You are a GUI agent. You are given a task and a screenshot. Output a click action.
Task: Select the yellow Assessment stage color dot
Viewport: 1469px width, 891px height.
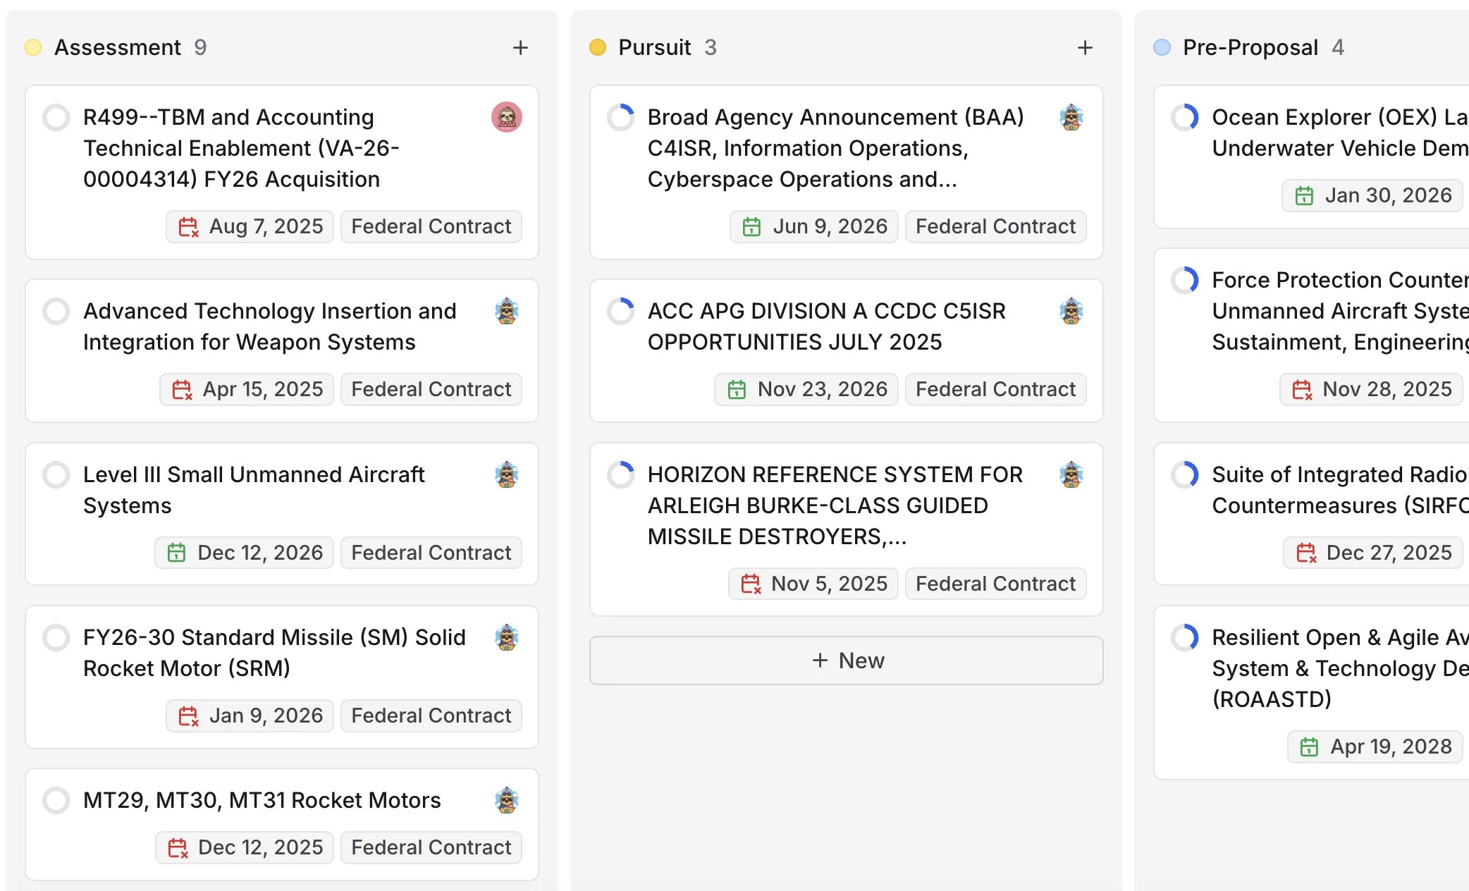click(33, 47)
